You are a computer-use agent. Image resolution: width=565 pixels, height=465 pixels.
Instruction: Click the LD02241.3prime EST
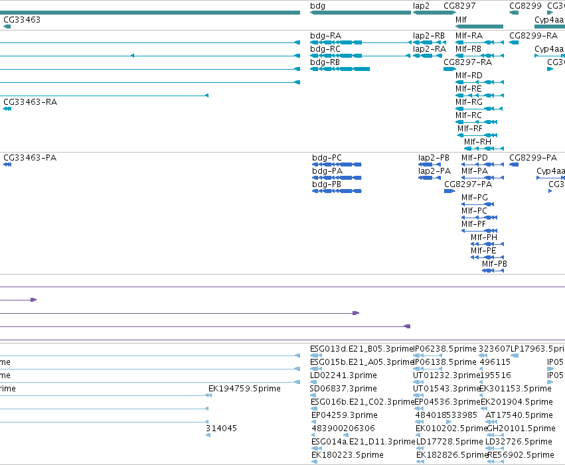(x=343, y=375)
